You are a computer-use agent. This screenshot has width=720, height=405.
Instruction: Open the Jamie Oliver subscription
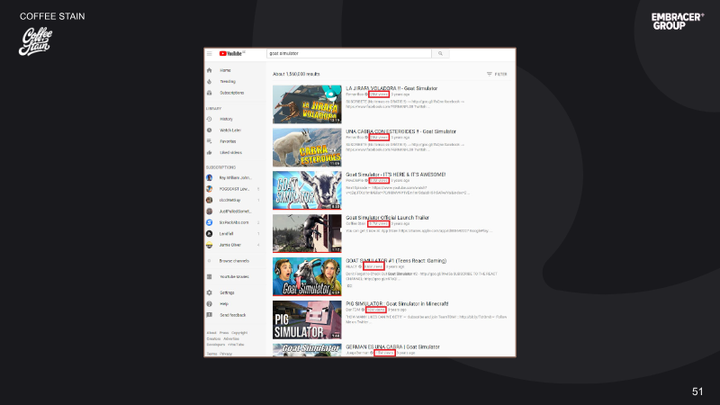click(x=230, y=245)
